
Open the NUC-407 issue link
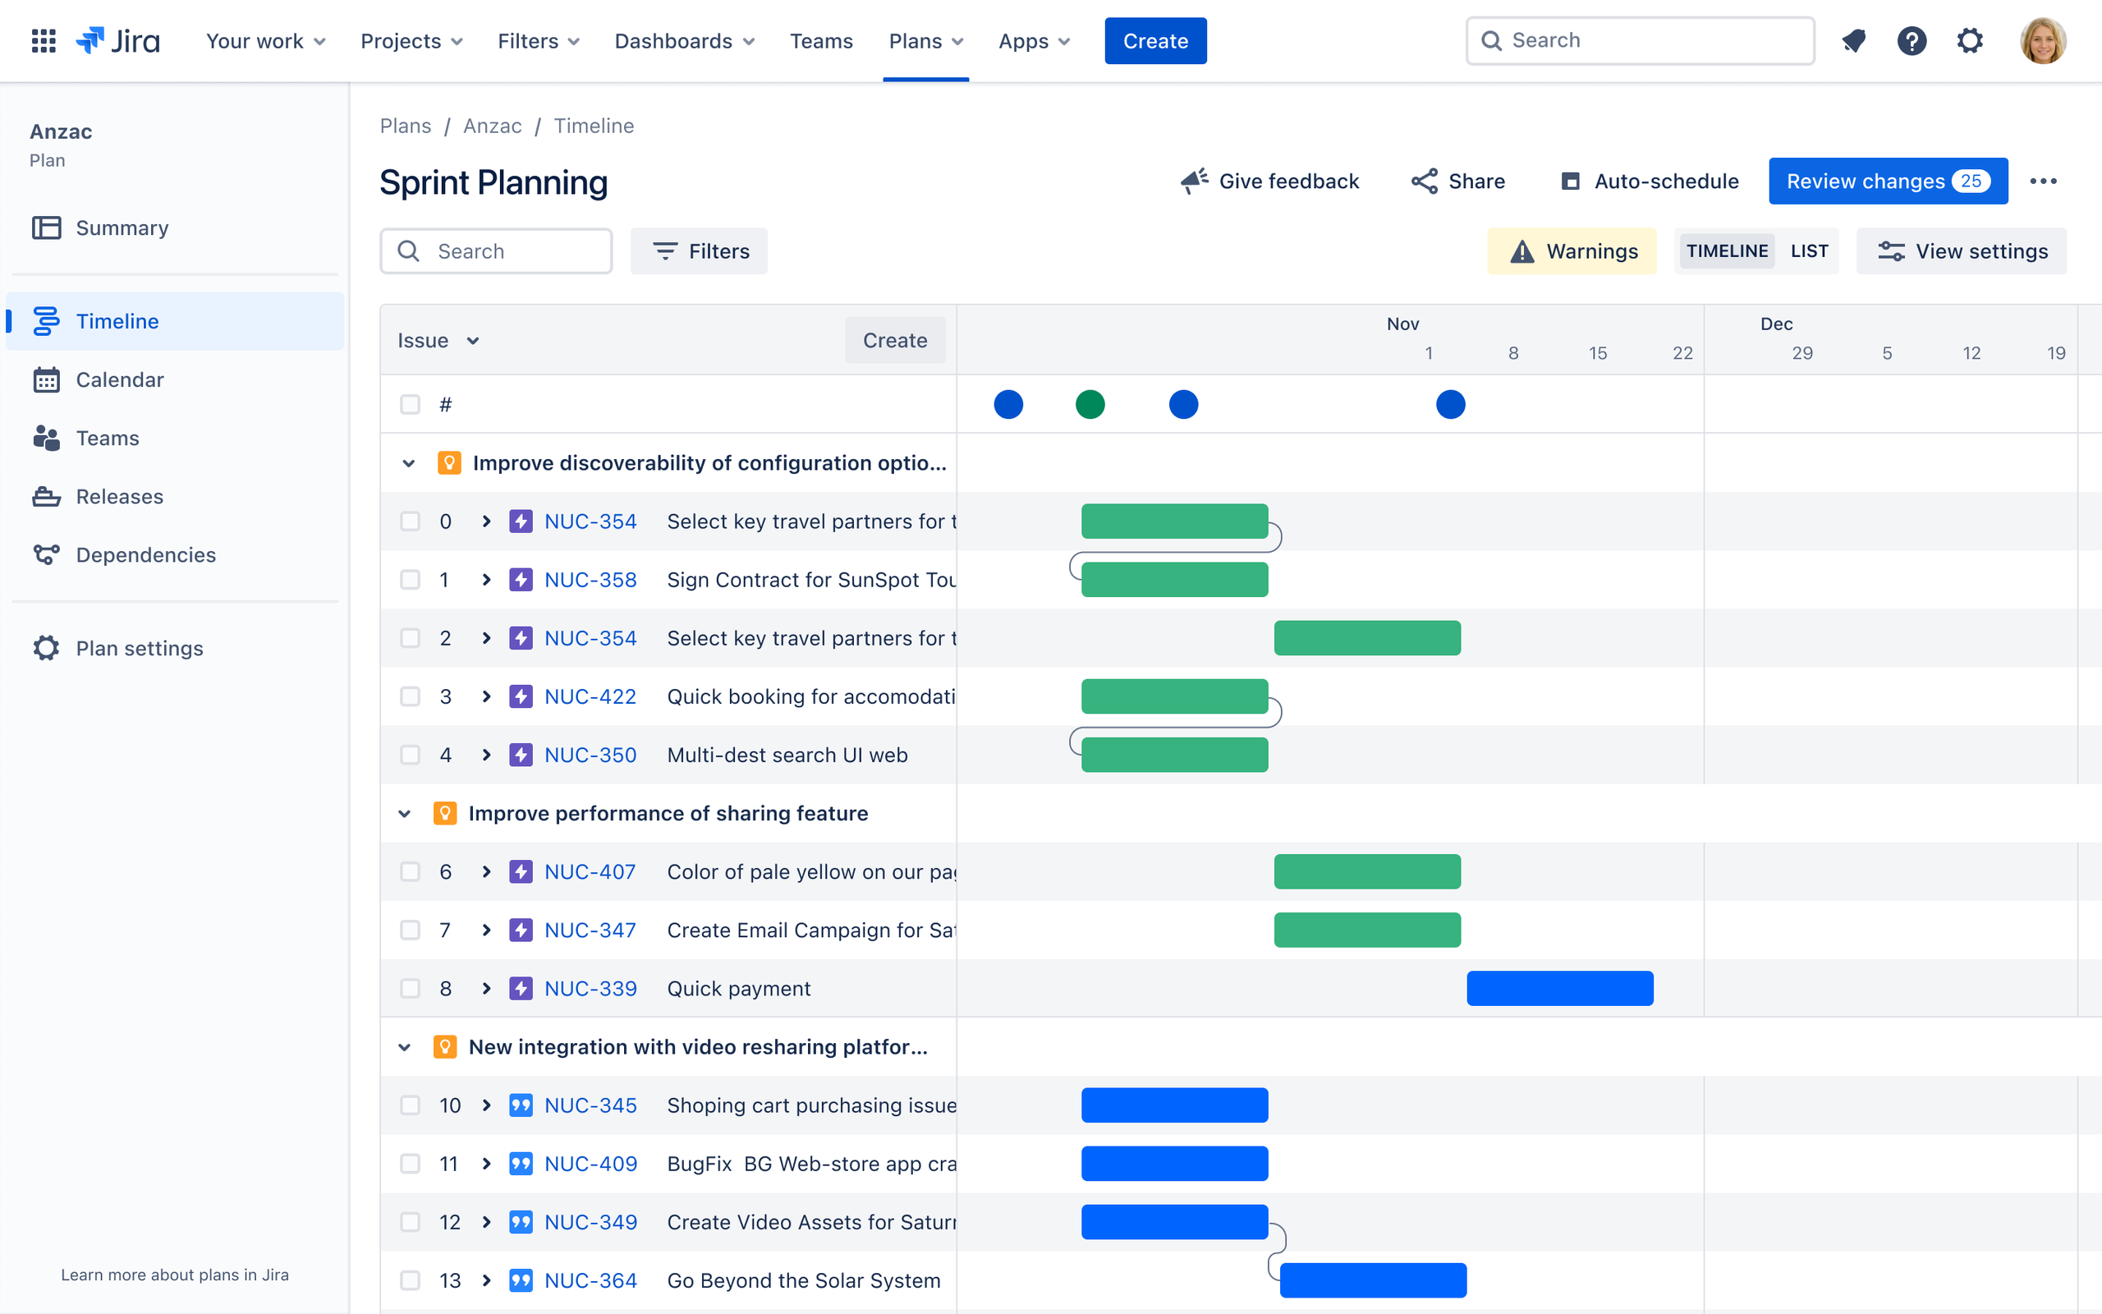tap(589, 871)
